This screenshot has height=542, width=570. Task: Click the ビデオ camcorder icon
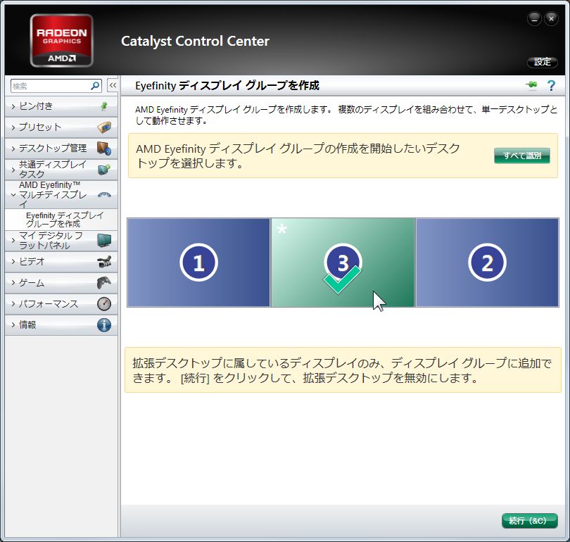coord(104,262)
